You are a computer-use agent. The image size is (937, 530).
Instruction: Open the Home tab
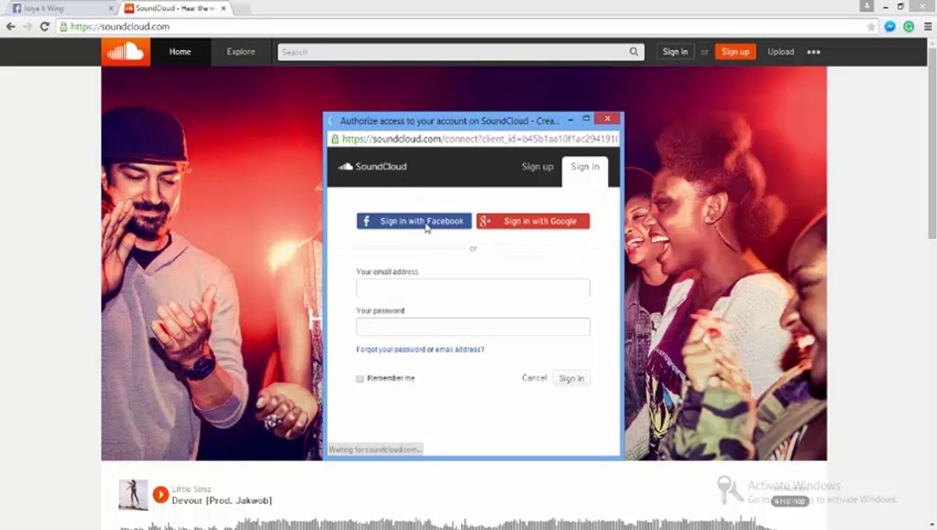[180, 52]
